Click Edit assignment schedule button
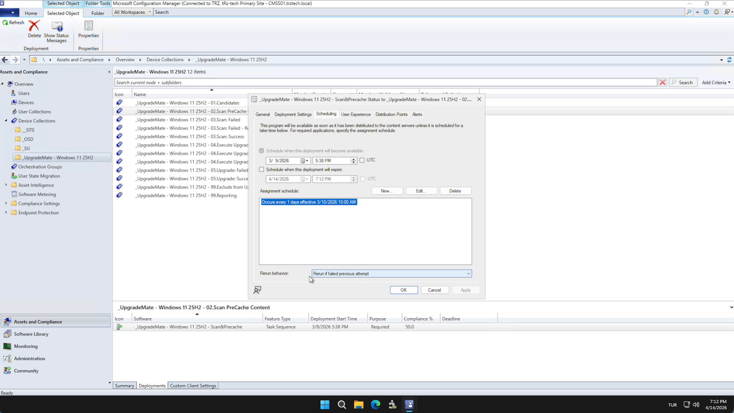 coord(421,191)
